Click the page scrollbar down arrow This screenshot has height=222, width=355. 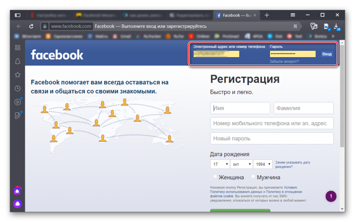point(342,209)
